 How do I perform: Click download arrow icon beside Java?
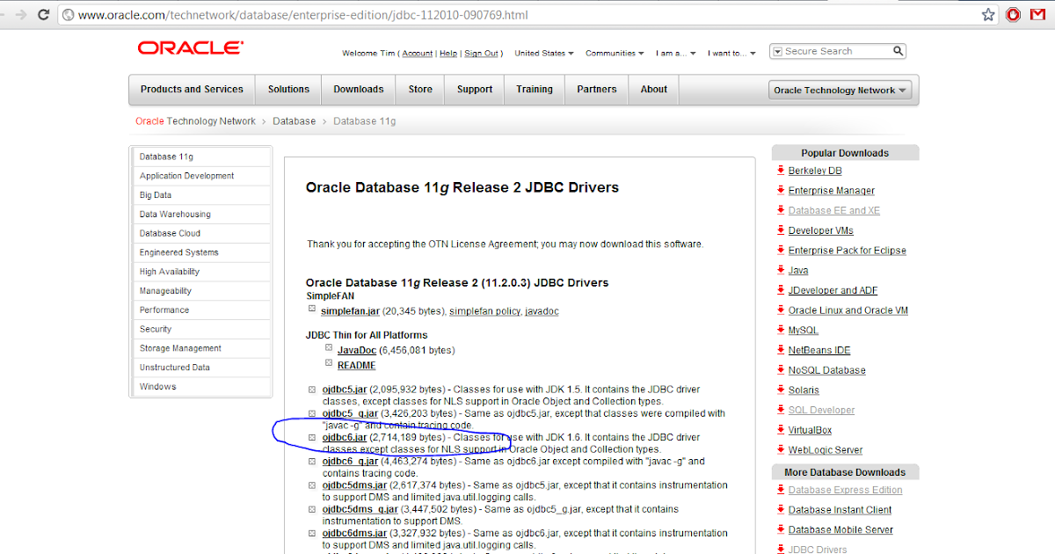pos(780,270)
